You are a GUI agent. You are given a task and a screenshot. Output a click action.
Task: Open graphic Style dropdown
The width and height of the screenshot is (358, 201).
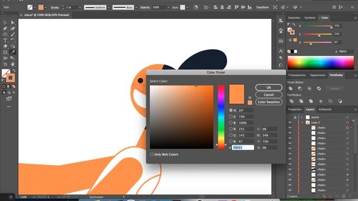(x=187, y=7)
